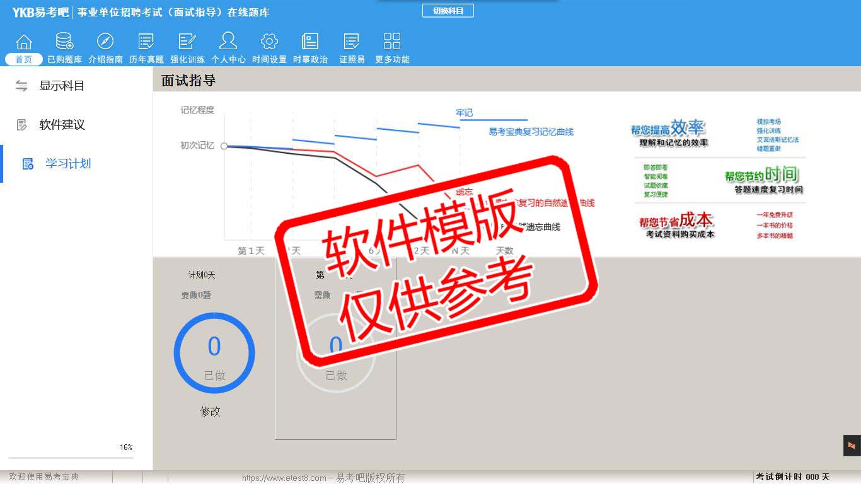Open 时间设置 gear icon

pos(269,42)
